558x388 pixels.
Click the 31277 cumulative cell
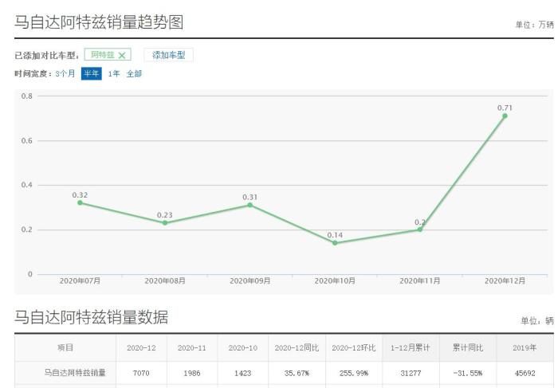point(411,373)
